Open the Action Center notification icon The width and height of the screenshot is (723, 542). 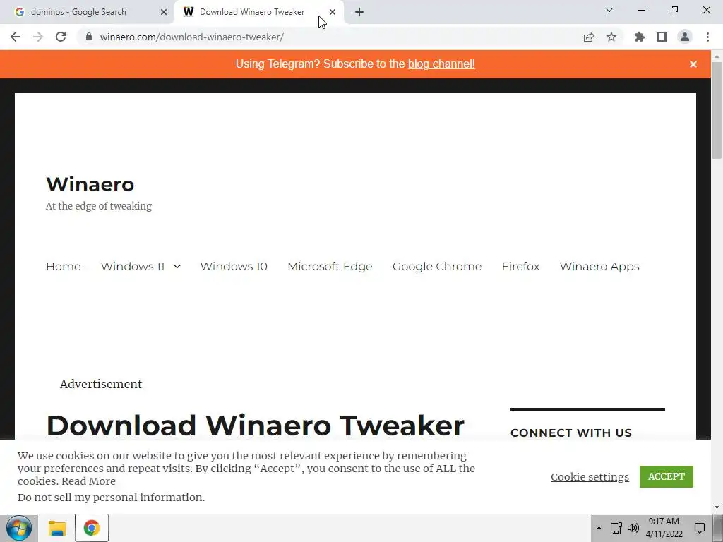click(700, 528)
